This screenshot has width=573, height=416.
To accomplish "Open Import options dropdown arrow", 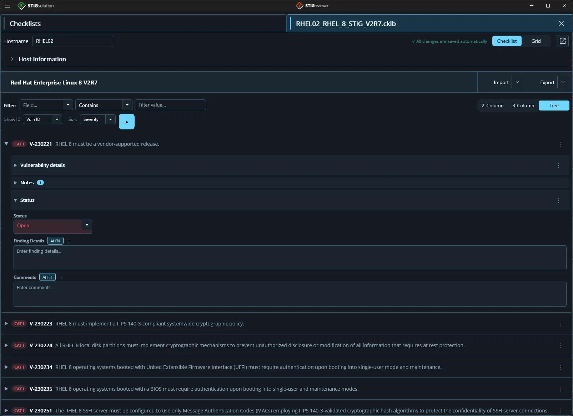I will [517, 82].
